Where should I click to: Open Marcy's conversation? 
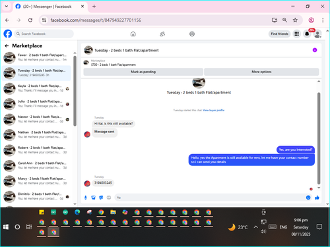[36, 181]
